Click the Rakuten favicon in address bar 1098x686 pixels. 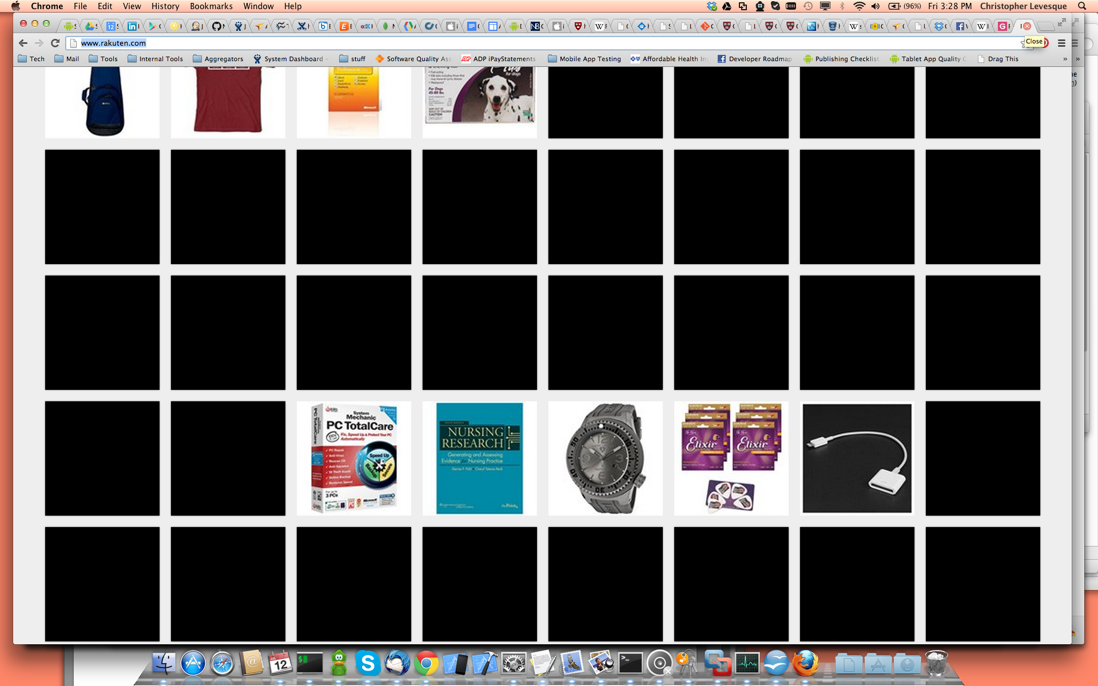coord(72,43)
